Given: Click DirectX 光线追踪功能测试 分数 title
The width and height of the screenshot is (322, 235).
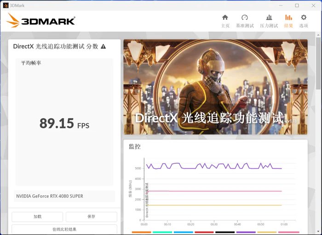Looking at the screenshot, I should coord(56,46).
